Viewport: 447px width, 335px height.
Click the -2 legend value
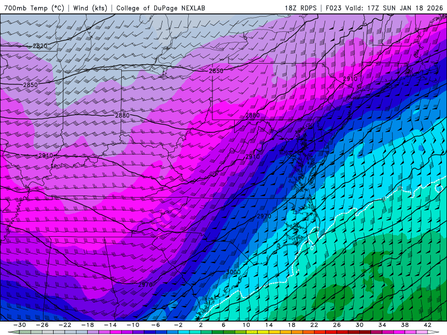(178, 325)
